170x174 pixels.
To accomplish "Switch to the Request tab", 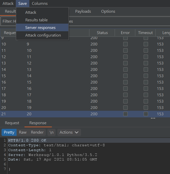I will (x=12, y=123).
